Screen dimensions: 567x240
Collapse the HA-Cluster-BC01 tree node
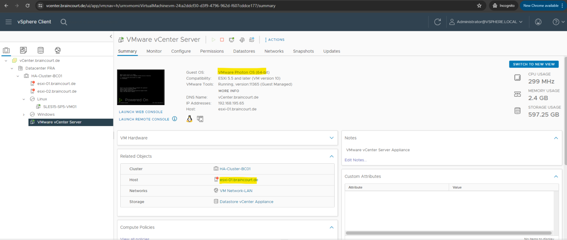[17, 76]
